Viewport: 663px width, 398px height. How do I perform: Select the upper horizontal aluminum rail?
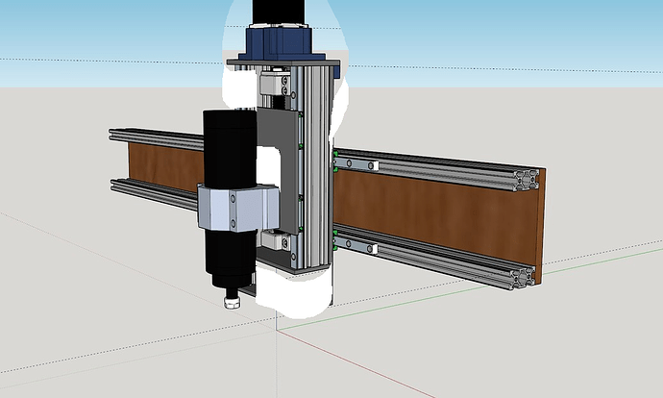(x=452, y=170)
